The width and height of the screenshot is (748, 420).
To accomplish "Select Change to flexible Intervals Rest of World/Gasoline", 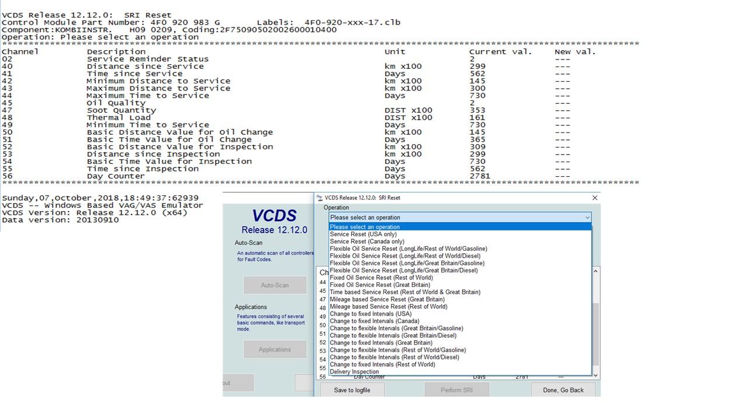I will [x=460, y=350].
